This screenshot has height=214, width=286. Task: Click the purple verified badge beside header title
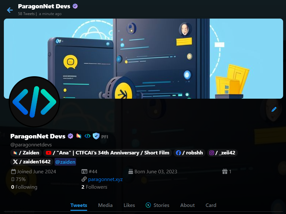pos(75,6)
